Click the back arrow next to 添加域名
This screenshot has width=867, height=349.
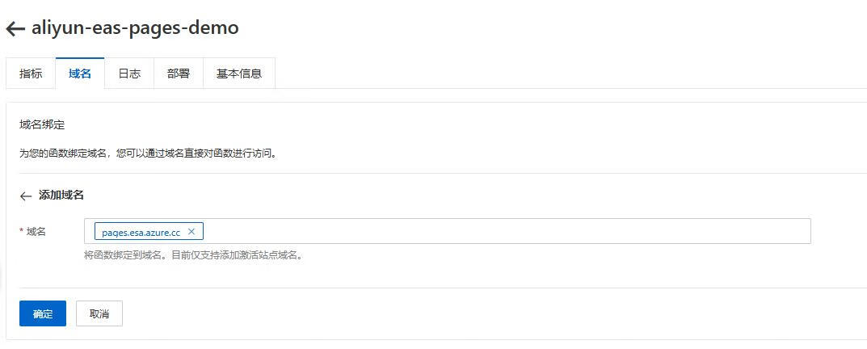[26, 196]
